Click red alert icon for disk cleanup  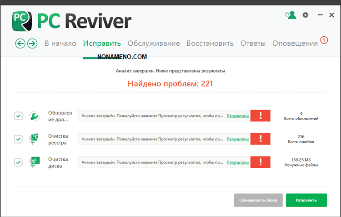point(261,162)
